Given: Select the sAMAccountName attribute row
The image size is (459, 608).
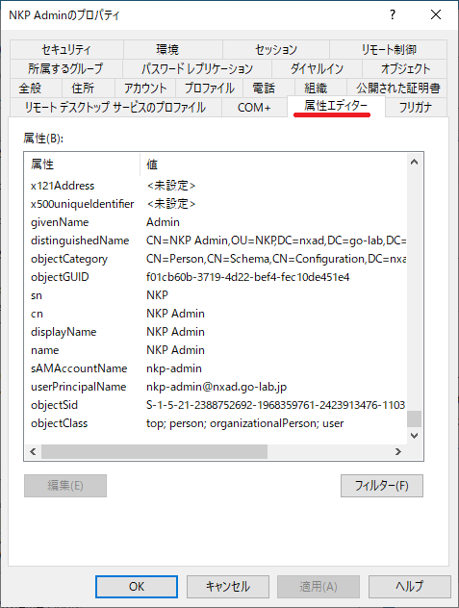Looking at the screenshot, I should pos(217,368).
